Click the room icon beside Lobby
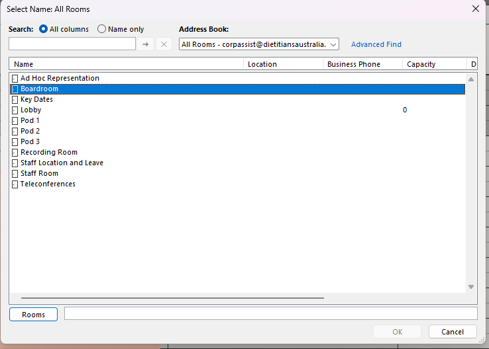The height and width of the screenshot is (349, 489). pos(15,110)
